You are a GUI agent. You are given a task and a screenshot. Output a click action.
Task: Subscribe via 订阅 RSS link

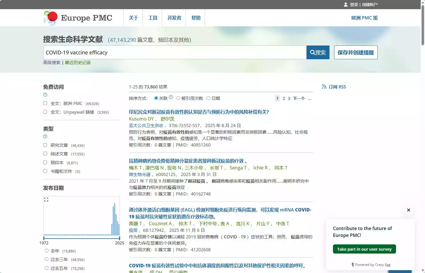point(337,87)
